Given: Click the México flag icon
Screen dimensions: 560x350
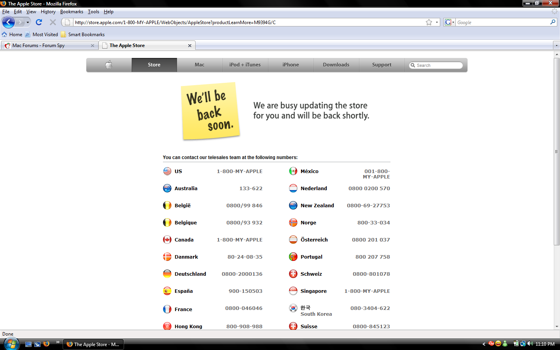Looking at the screenshot, I should (293, 171).
